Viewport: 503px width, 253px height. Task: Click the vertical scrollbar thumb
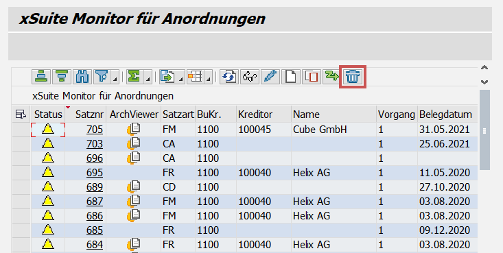pyautogui.click(x=484, y=130)
